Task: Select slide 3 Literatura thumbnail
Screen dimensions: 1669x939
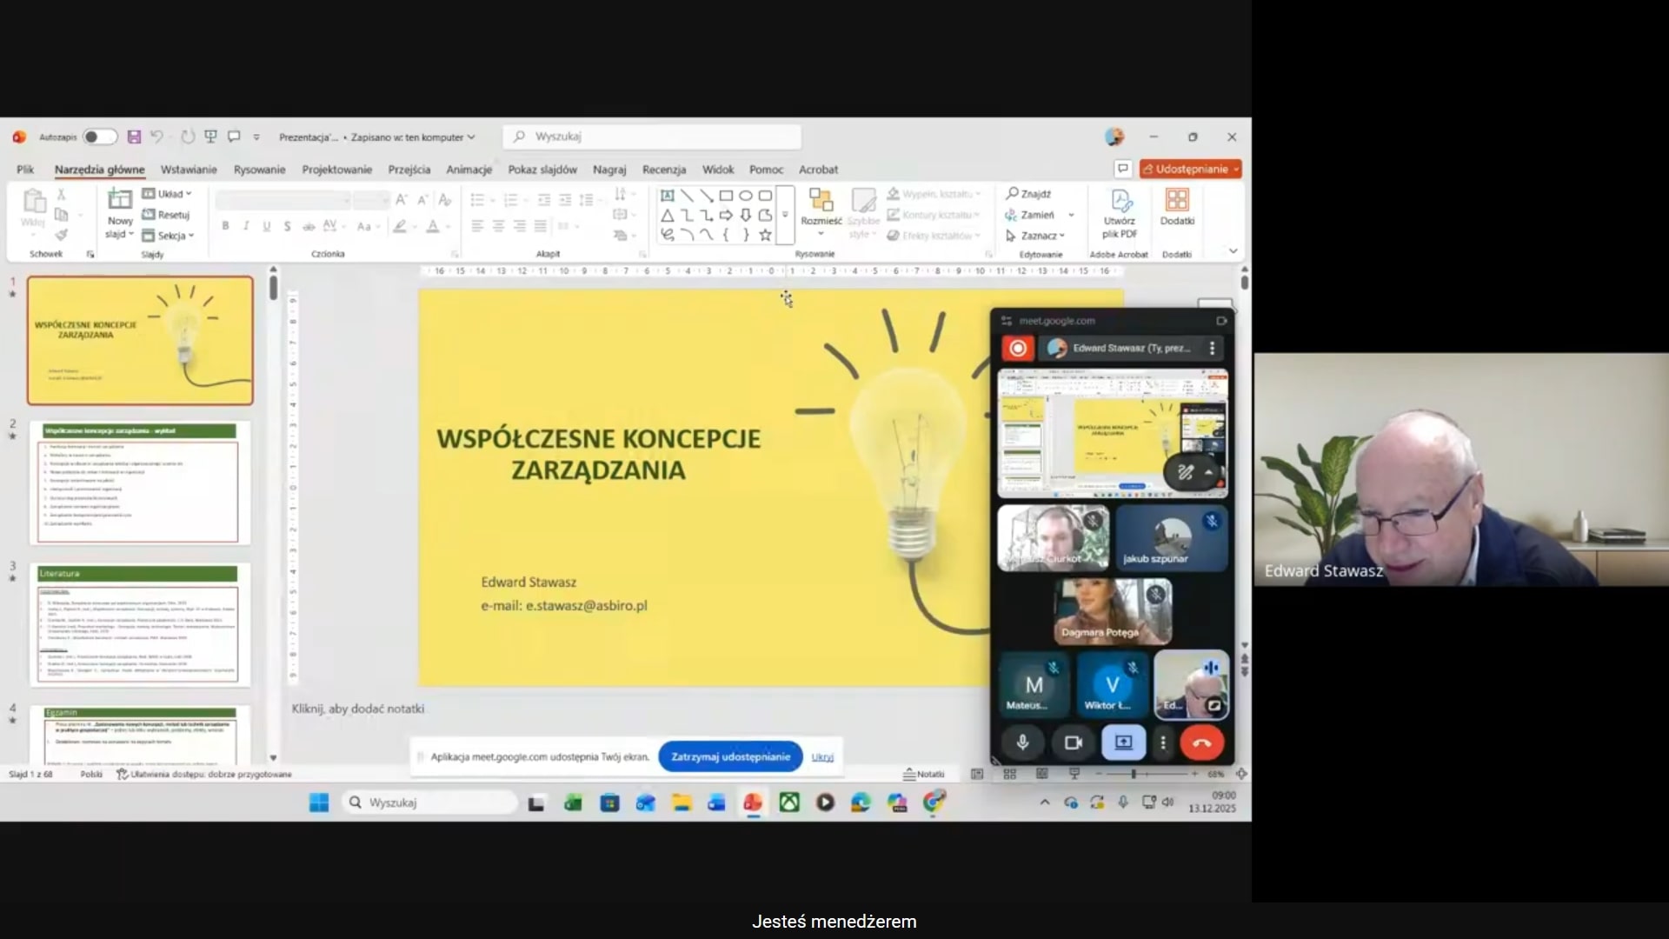Action: pyautogui.click(x=139, y=623)
